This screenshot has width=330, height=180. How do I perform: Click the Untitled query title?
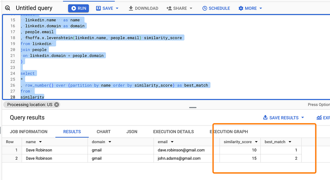[x=34, y=8]
